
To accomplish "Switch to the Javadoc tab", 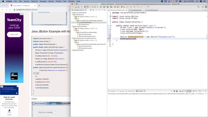I will (121, 91).
